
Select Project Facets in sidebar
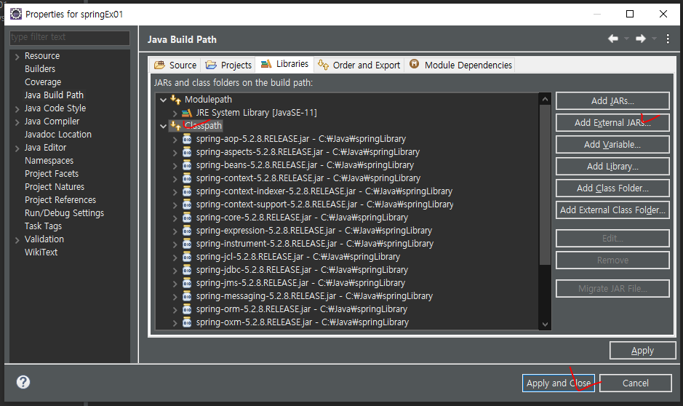pos(52,173)
